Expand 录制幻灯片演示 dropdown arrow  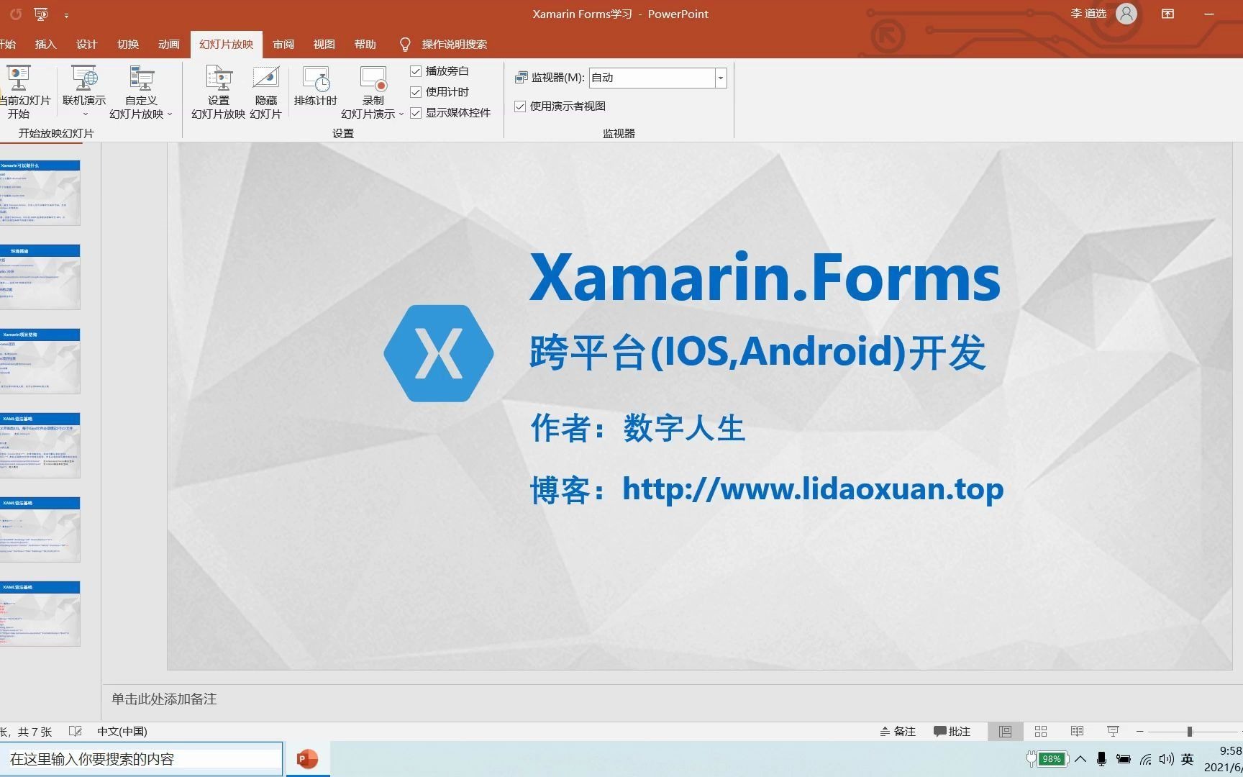[x=401, y=114]
